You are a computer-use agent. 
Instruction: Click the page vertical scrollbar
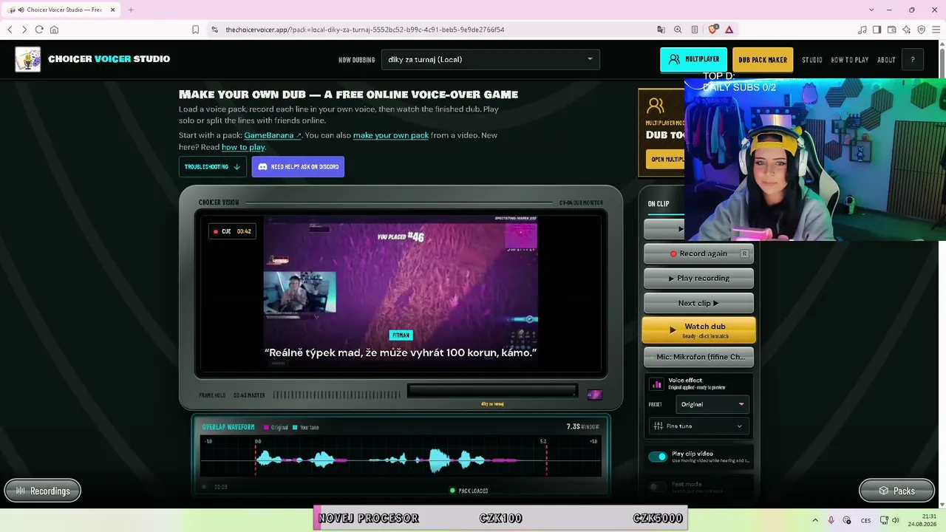(942, 273)
